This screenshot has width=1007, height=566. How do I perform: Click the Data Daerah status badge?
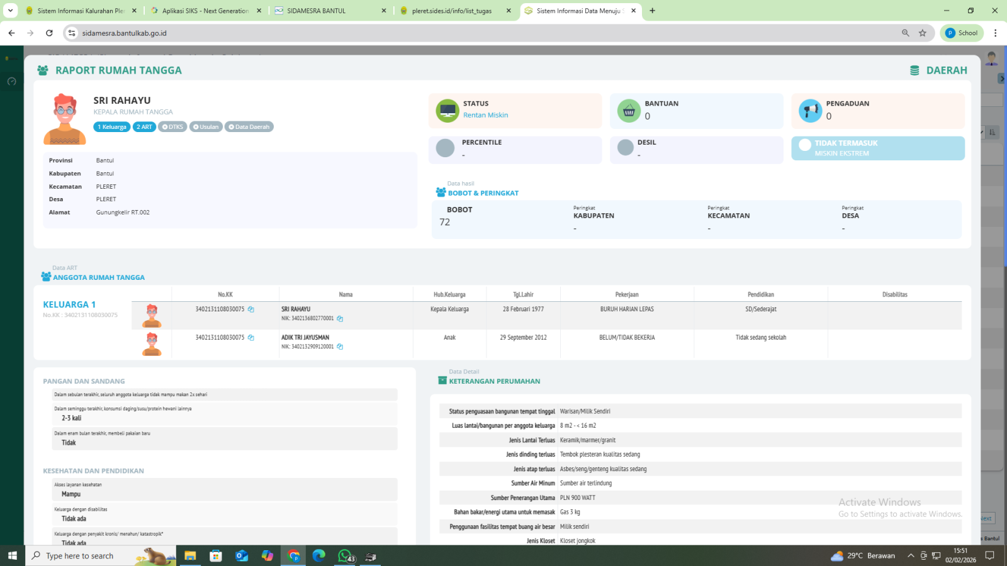(x=249, y=127)
